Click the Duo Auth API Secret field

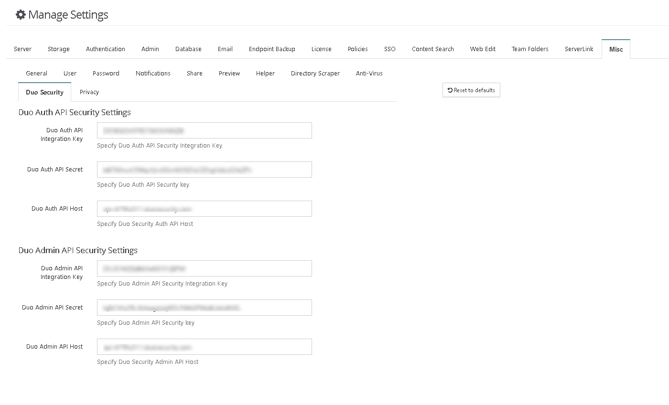pyautogui.click(x=205, y=170)
